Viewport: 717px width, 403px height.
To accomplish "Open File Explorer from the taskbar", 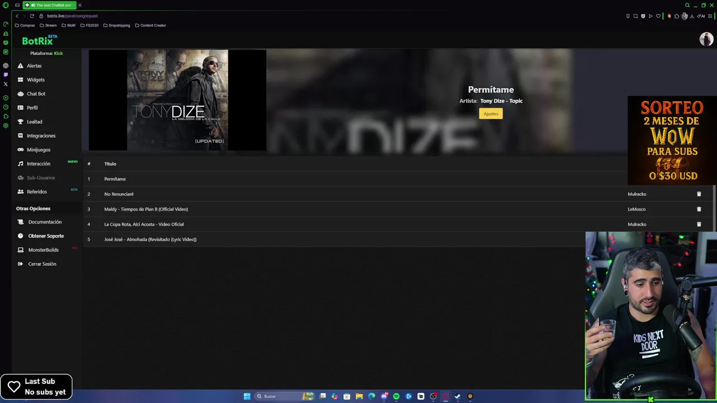I will click(x=359, y=396).
